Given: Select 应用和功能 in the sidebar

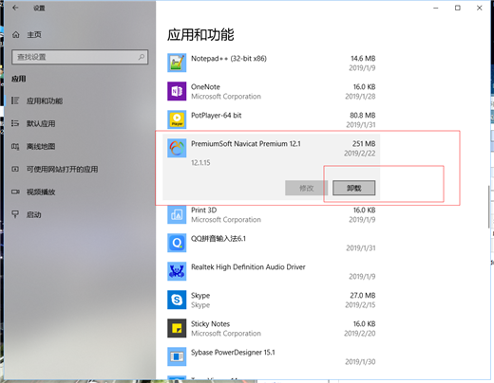Looking at the screenshot, I should [x=45, y=100].
